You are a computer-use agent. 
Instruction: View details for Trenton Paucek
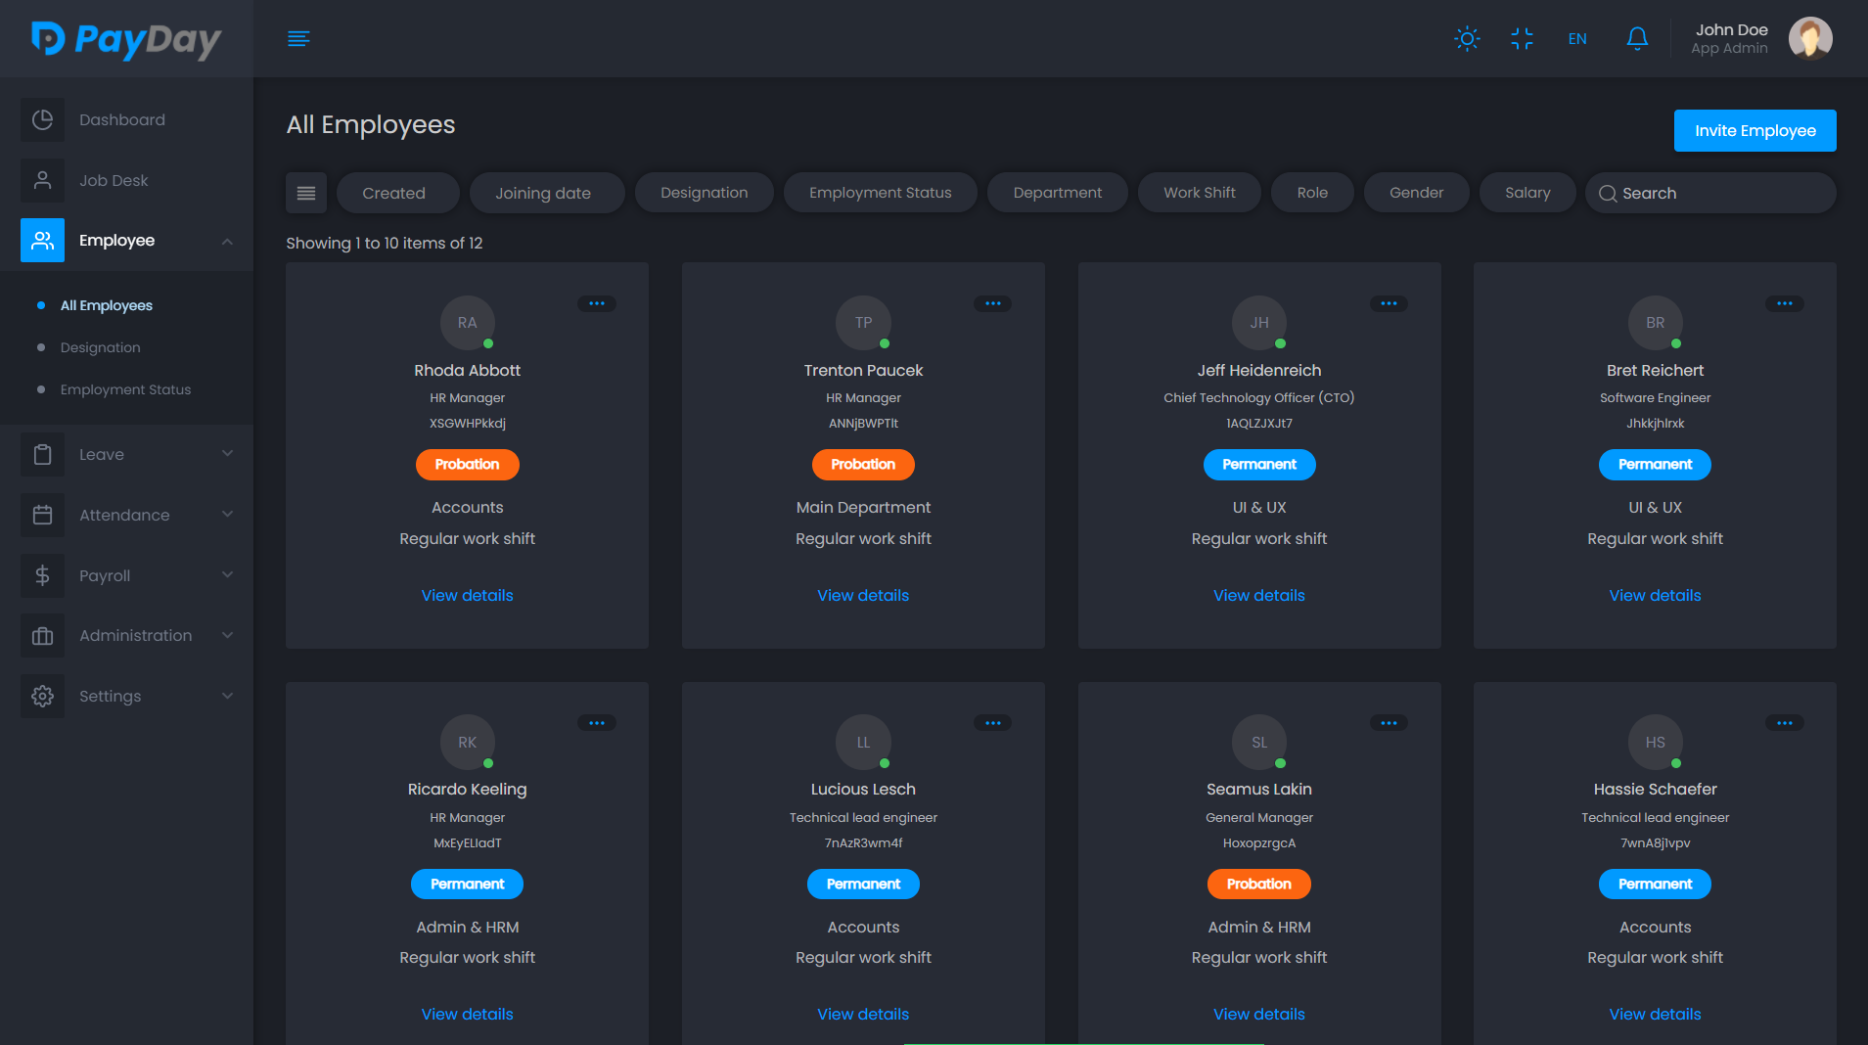coord(863,595)
